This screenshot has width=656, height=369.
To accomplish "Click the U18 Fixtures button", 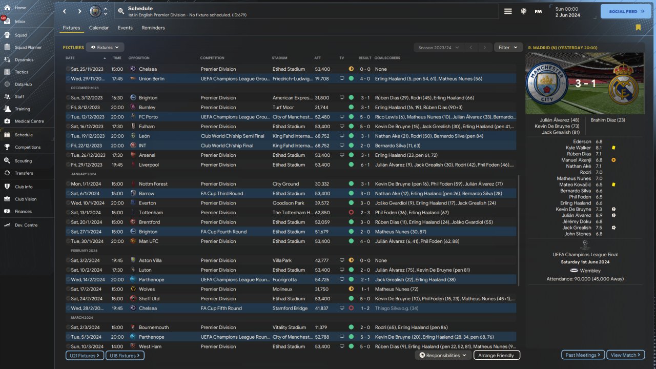I will (x=125, y=355).
